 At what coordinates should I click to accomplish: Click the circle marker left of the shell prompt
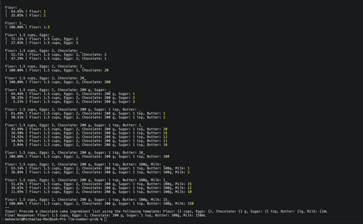click(2, 219)
